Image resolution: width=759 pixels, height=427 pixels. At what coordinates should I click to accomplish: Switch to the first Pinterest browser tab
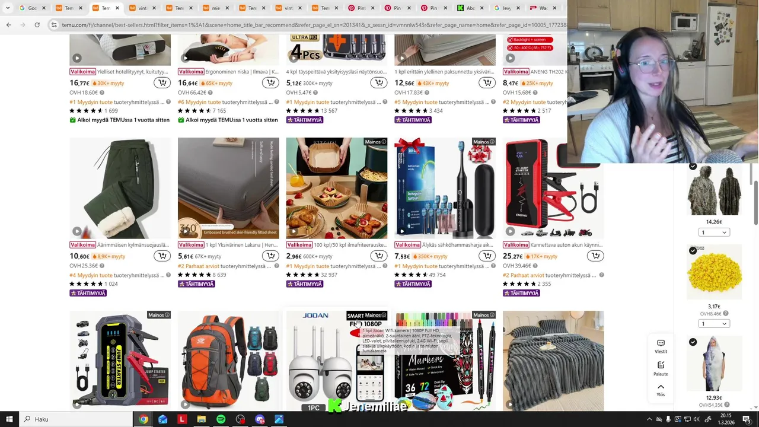[x=358, y=8]
